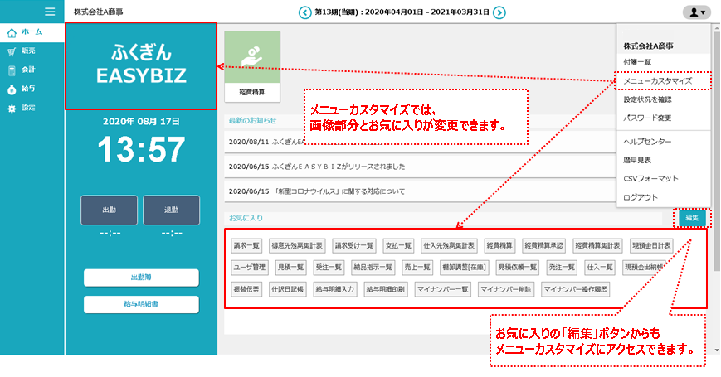Click the マイナンバー操作履歴 favorite button
The image size is (721, 377).
pos(575,289)
